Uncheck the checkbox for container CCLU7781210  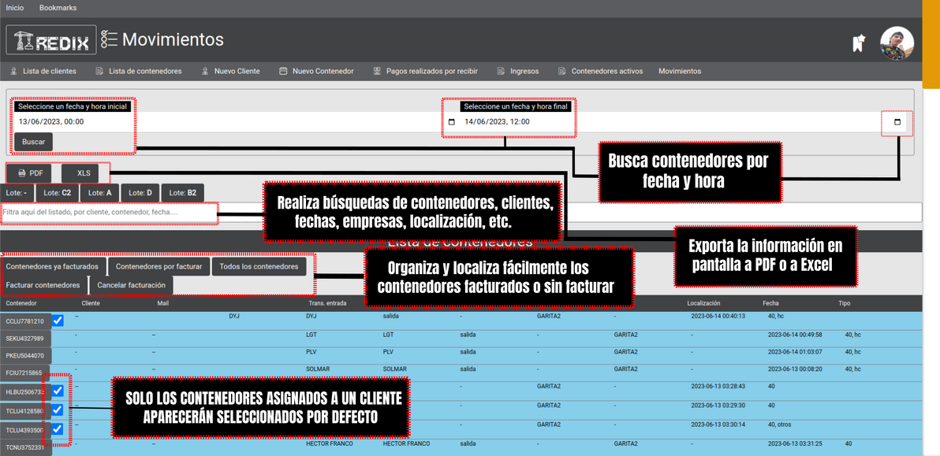coord(58,321)
